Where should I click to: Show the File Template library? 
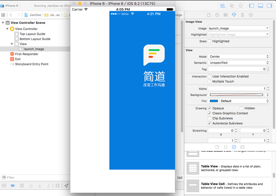[217, 147]
